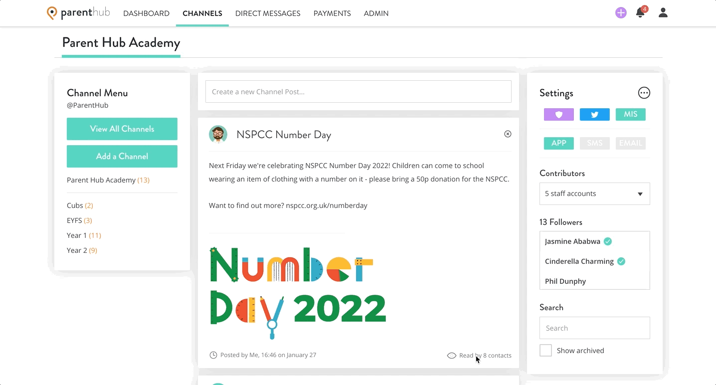Open the notifications bell icon
This screenshot has width=716, height=385.
[640, 13]
